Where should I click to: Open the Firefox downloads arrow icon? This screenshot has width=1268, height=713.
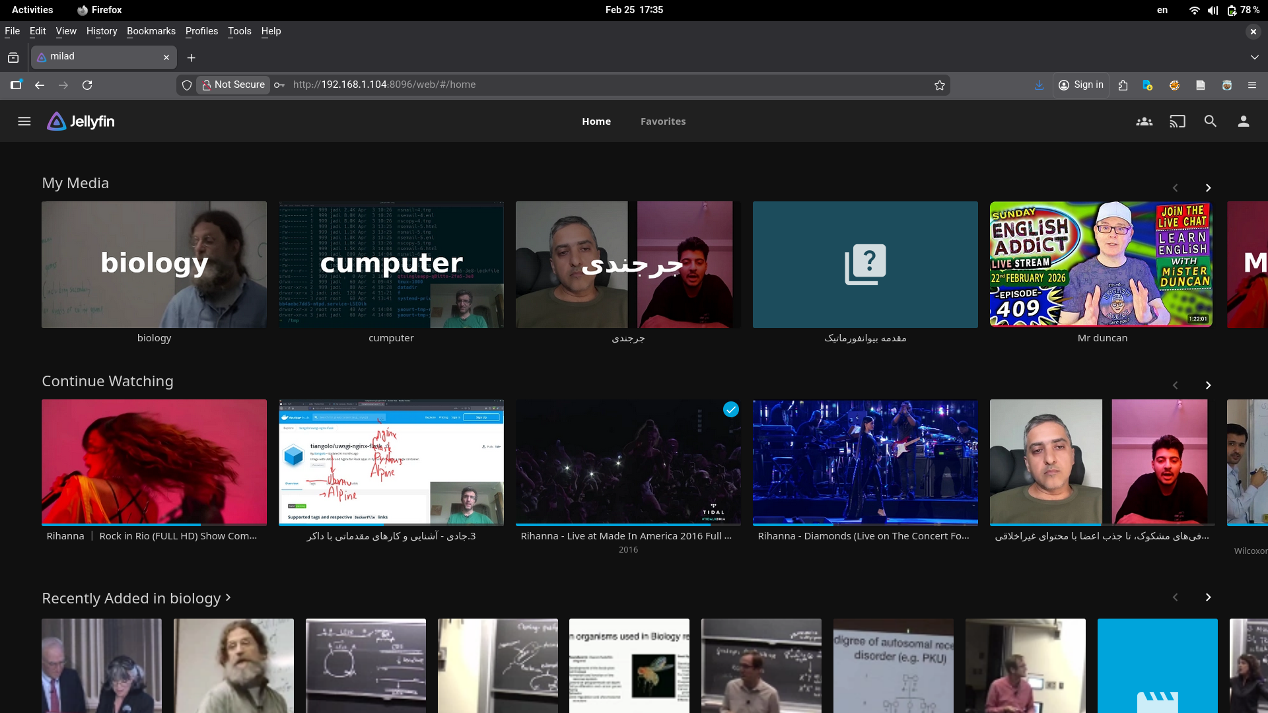1039,85
